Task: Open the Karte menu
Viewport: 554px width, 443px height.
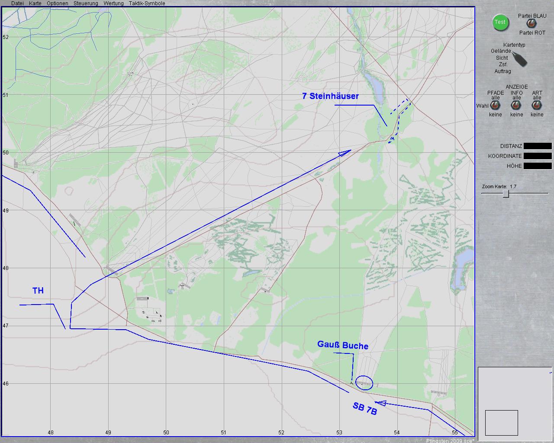Action: 35,3
